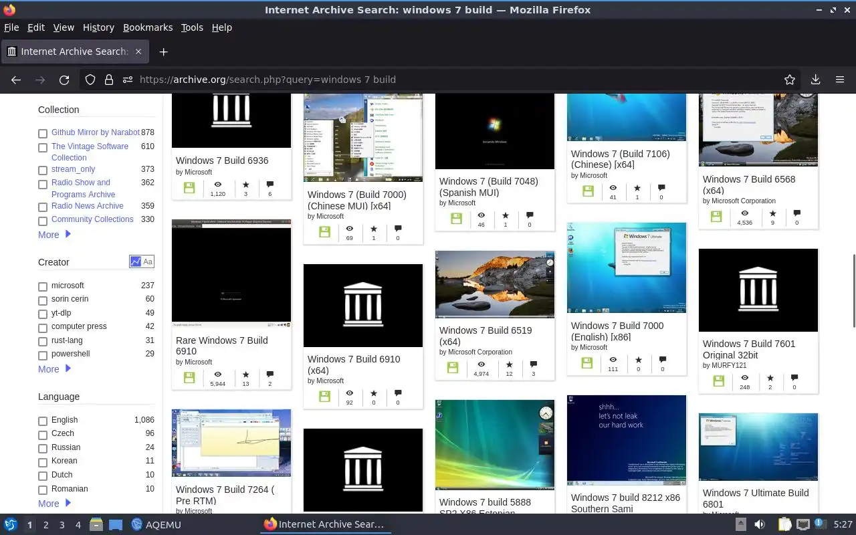The height and width of the screenshot is (535, 856).
Task: Open Windows 7 Ultimate Build 6801 link
Action: point(756,498)
